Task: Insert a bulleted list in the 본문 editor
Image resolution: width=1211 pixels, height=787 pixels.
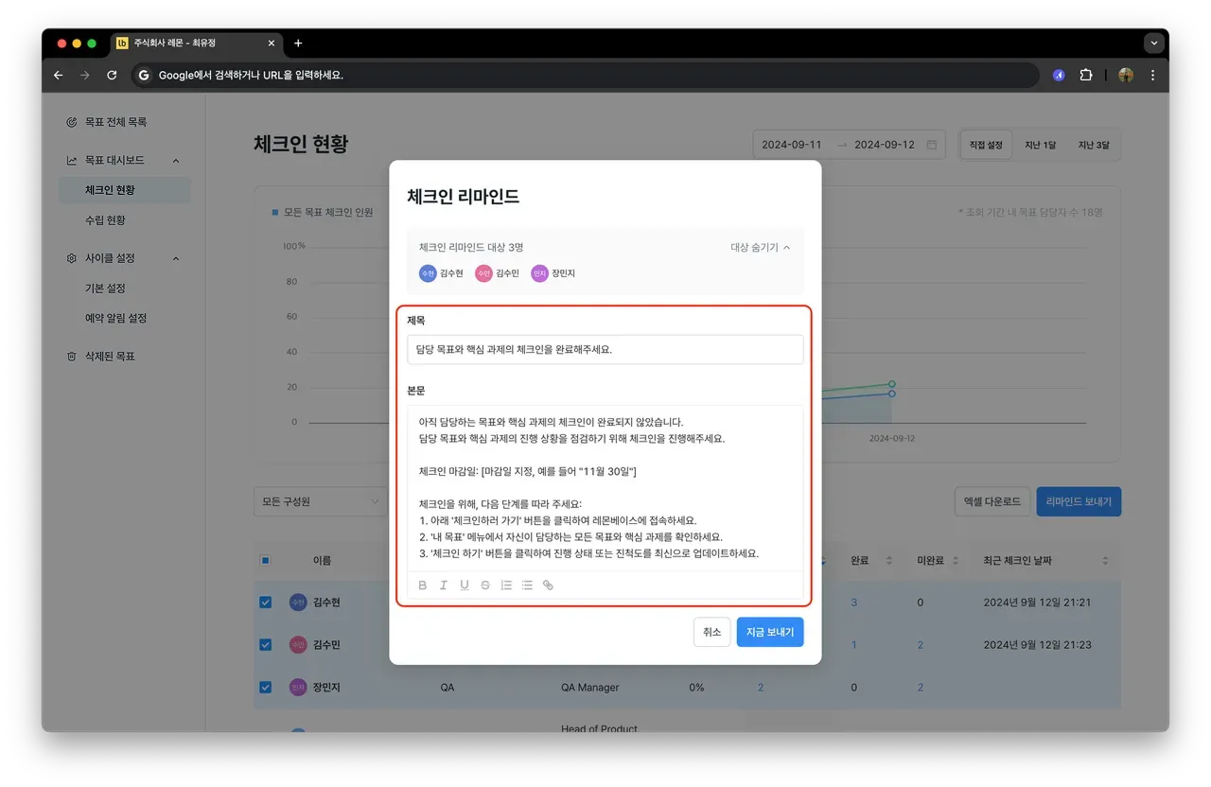Action: coord(527,586)
